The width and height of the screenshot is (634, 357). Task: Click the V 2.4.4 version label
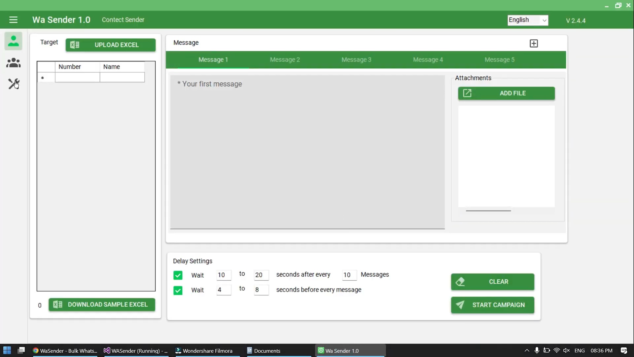point(576,20)
